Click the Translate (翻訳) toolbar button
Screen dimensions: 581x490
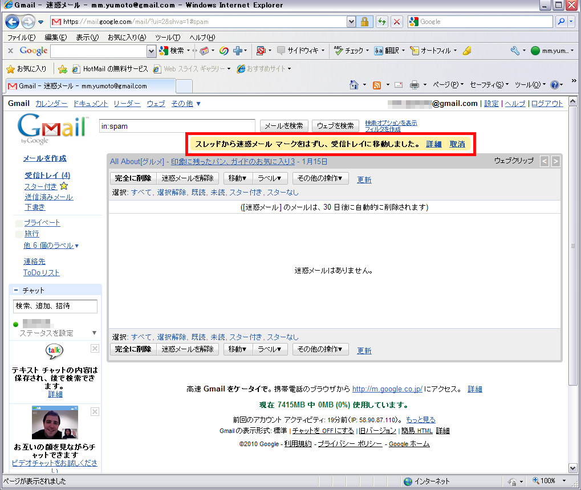tap(387, 51)
